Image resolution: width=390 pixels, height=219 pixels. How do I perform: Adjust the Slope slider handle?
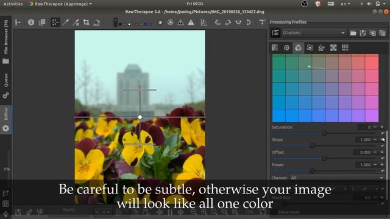(312, 146)
